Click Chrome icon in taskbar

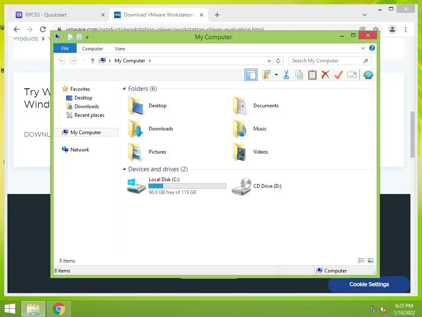click(59, 309)
